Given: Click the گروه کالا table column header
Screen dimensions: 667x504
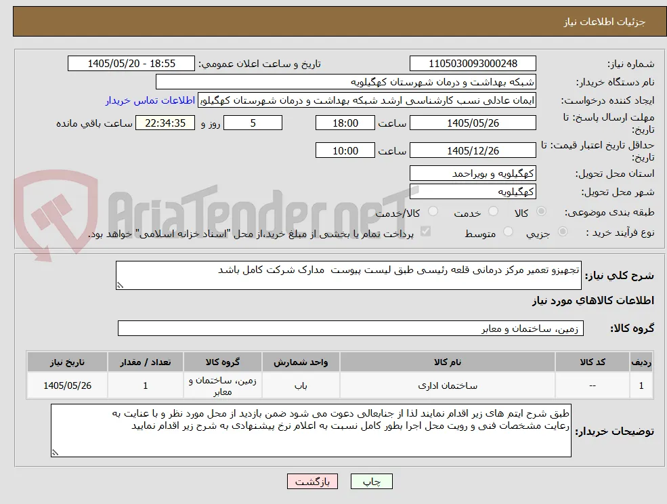Looking at the screenshot, I should pyautogui.click(x=222, y=362).
